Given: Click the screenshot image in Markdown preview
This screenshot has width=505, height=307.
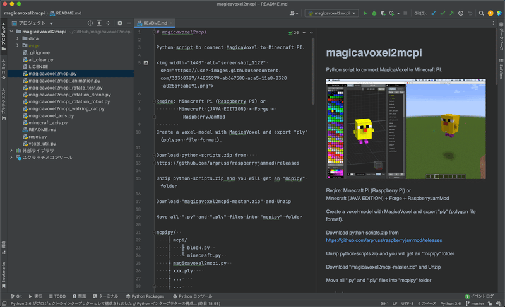Looking at the screenshot, I should pyautogui.click(x=406, y=129).
